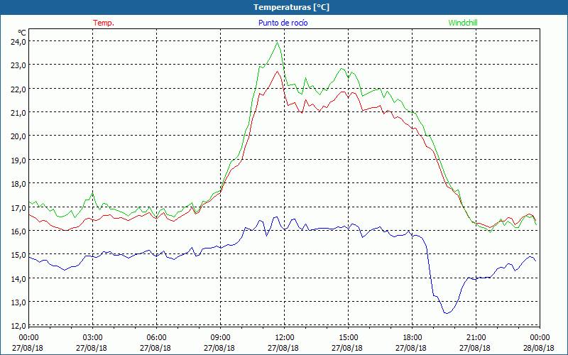Select the blue 'Punto de rocío' legend label
The image size is (568, 355).
click(283, 23)
